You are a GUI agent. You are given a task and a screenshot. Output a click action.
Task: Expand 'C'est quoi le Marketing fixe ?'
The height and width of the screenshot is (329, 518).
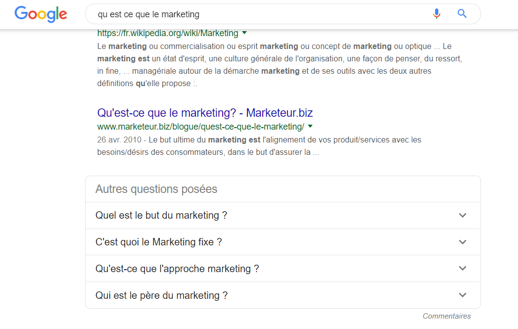click(283, 242)
